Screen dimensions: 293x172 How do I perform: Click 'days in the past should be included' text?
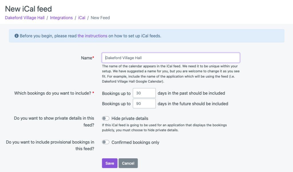pyautogui.click(x=191, y=93)
